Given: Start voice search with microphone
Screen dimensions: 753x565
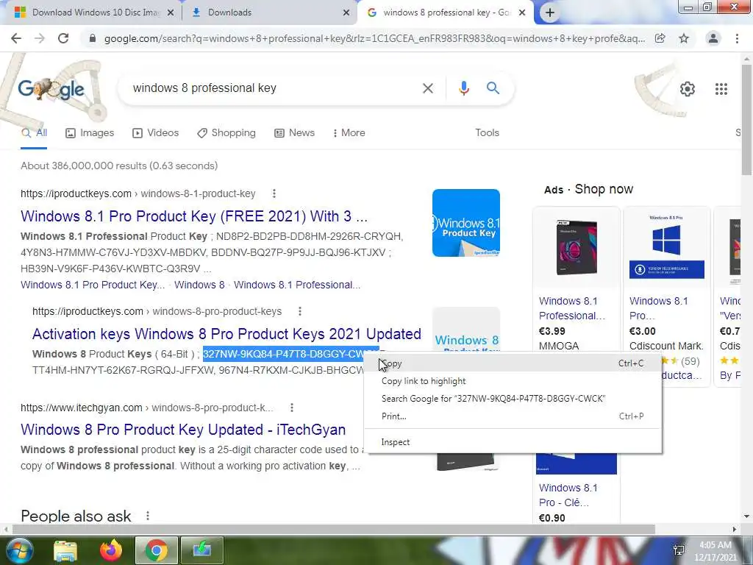Looking at the screenshot, I should click(x=463, y=88).
